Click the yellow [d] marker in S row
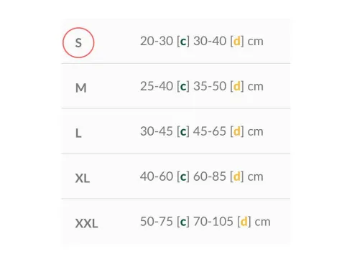 [x=237, y=41]
